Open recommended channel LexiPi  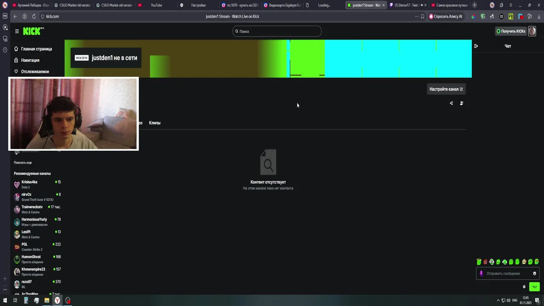click(37, 234)
